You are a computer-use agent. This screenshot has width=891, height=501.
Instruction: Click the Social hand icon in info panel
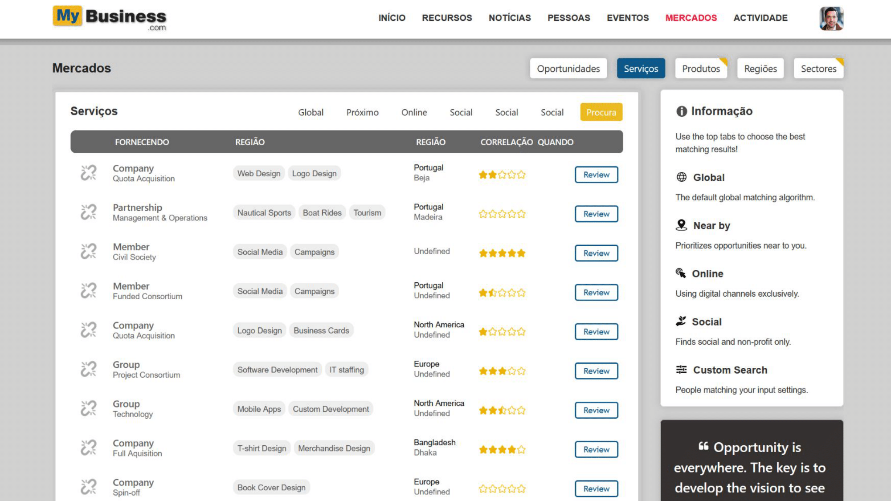click(x=680, y=321)
